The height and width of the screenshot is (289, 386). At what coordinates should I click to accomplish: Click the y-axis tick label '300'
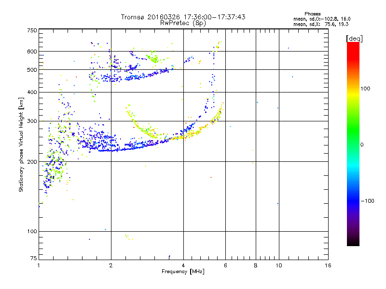32,121
